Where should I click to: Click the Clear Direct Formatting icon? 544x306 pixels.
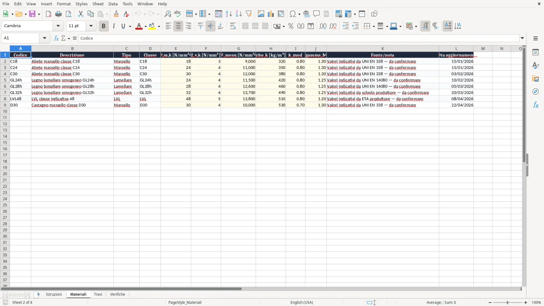(126, 14)
